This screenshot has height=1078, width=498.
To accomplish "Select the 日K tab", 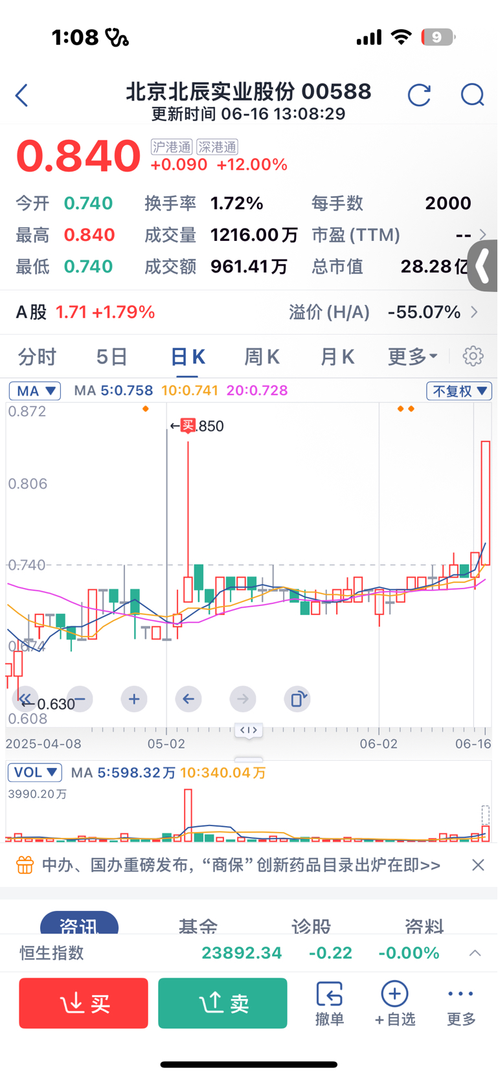I will click(187, 356).
